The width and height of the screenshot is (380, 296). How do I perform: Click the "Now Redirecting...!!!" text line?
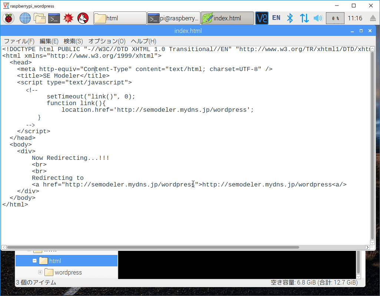pyautogui.click(x=70, y=158)
